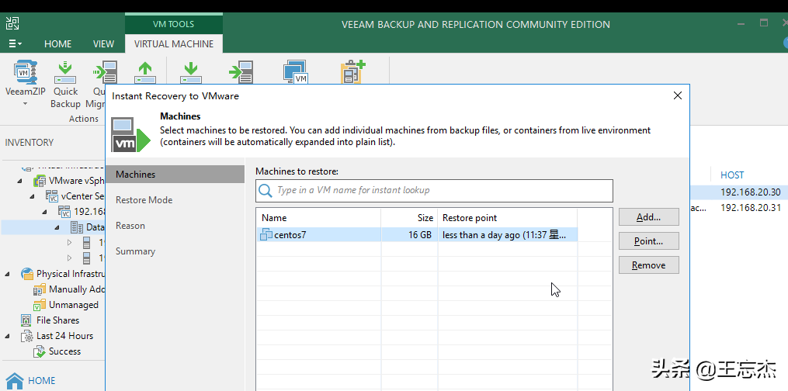
Task: Click the server restore arrow ribbon icon
Action: (x=241, y=72)
